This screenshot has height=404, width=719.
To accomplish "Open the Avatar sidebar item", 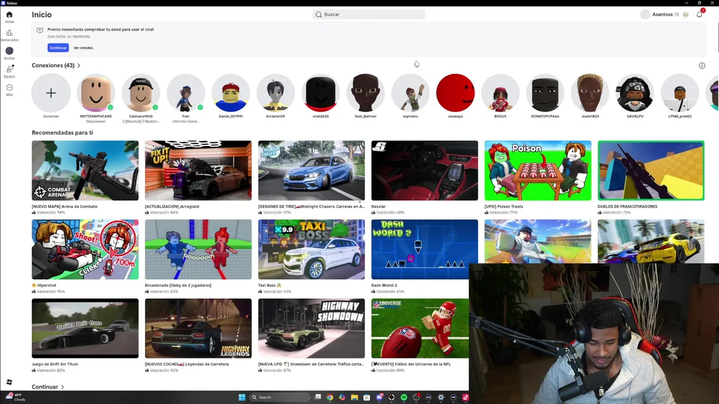I will pos(9,51).
